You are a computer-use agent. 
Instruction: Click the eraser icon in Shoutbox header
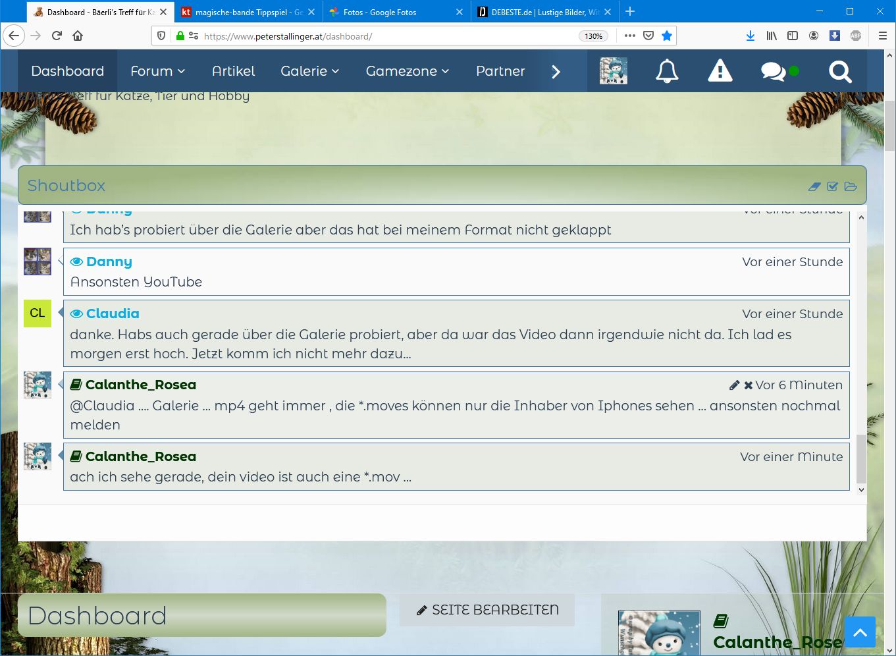pyautogui.click(x=814, y=186)
